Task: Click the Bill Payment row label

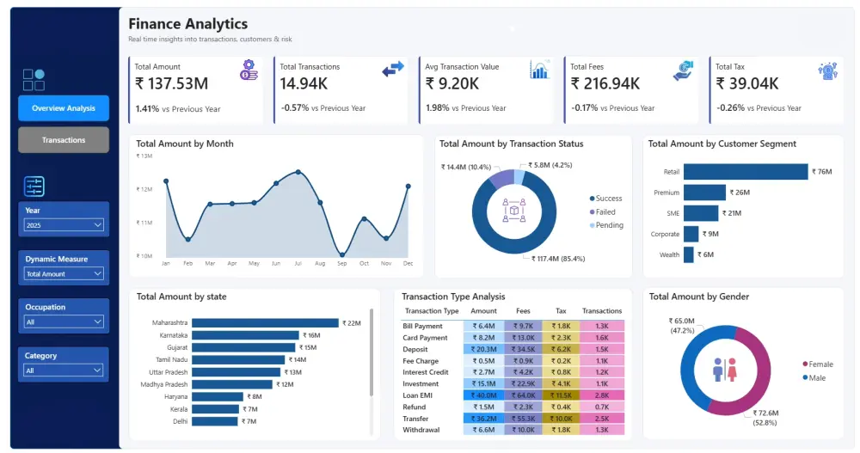Action: coord(422,326)
